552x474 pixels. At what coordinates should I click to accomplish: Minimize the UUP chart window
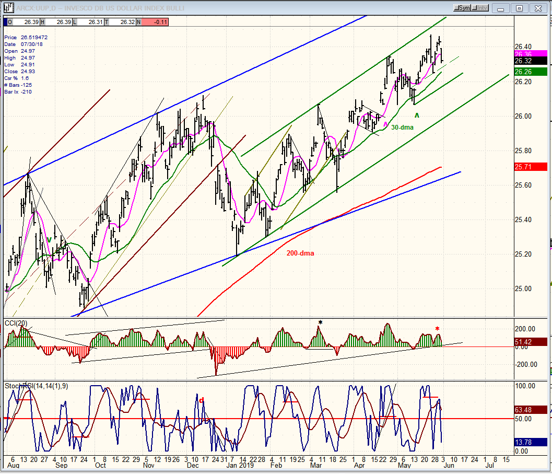point(501,8)
